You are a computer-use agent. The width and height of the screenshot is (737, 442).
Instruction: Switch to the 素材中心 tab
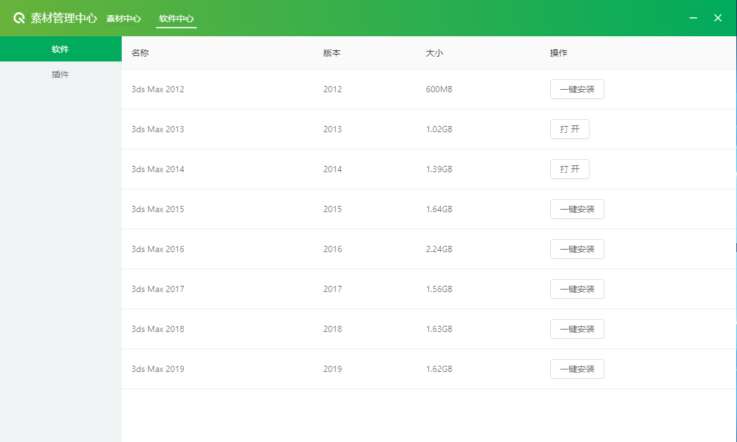(x=124, y=18)
